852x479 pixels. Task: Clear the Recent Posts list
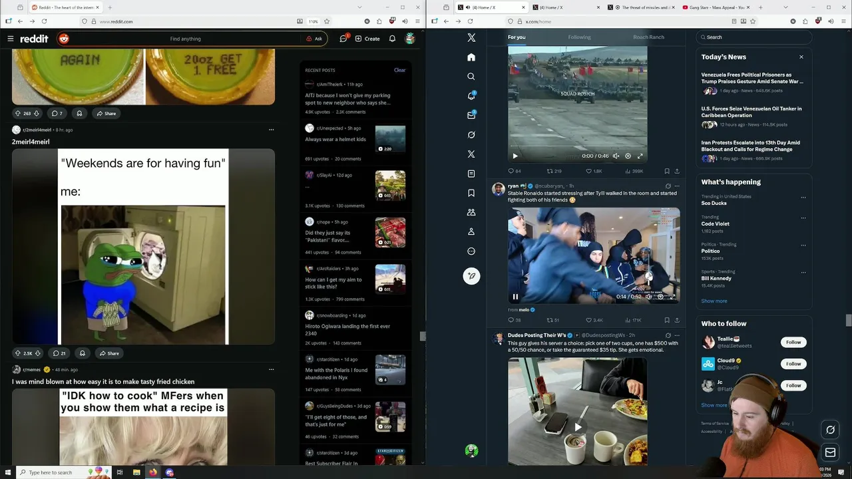(399, 70)
